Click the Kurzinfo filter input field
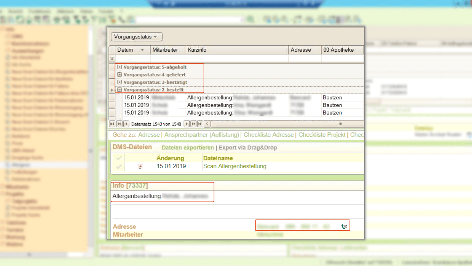 click(237, 59)
